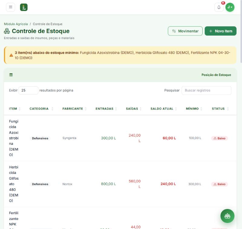Click Defensivos badge in Fungicida row
The height and width of the screenshot is (229, 242).
coord(40,138)
